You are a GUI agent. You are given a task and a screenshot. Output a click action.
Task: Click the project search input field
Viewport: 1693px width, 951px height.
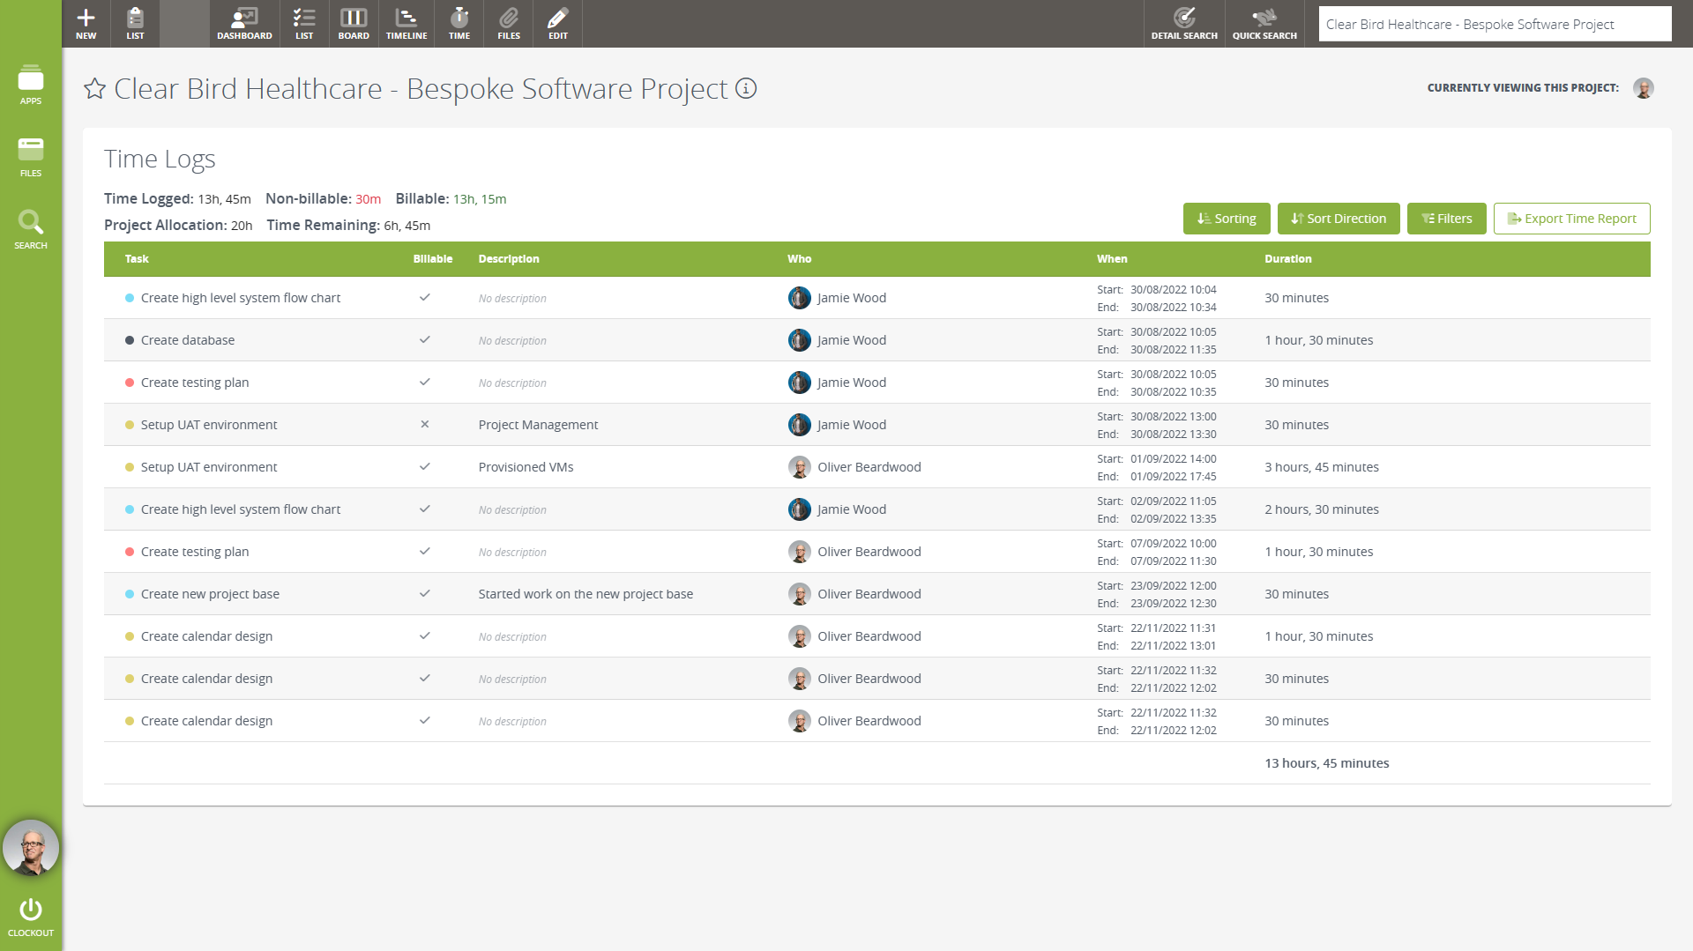(1494, 25)
